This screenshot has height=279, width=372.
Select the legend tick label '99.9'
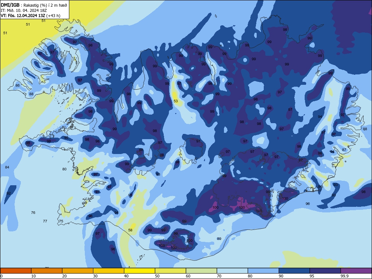pos(344,276)
